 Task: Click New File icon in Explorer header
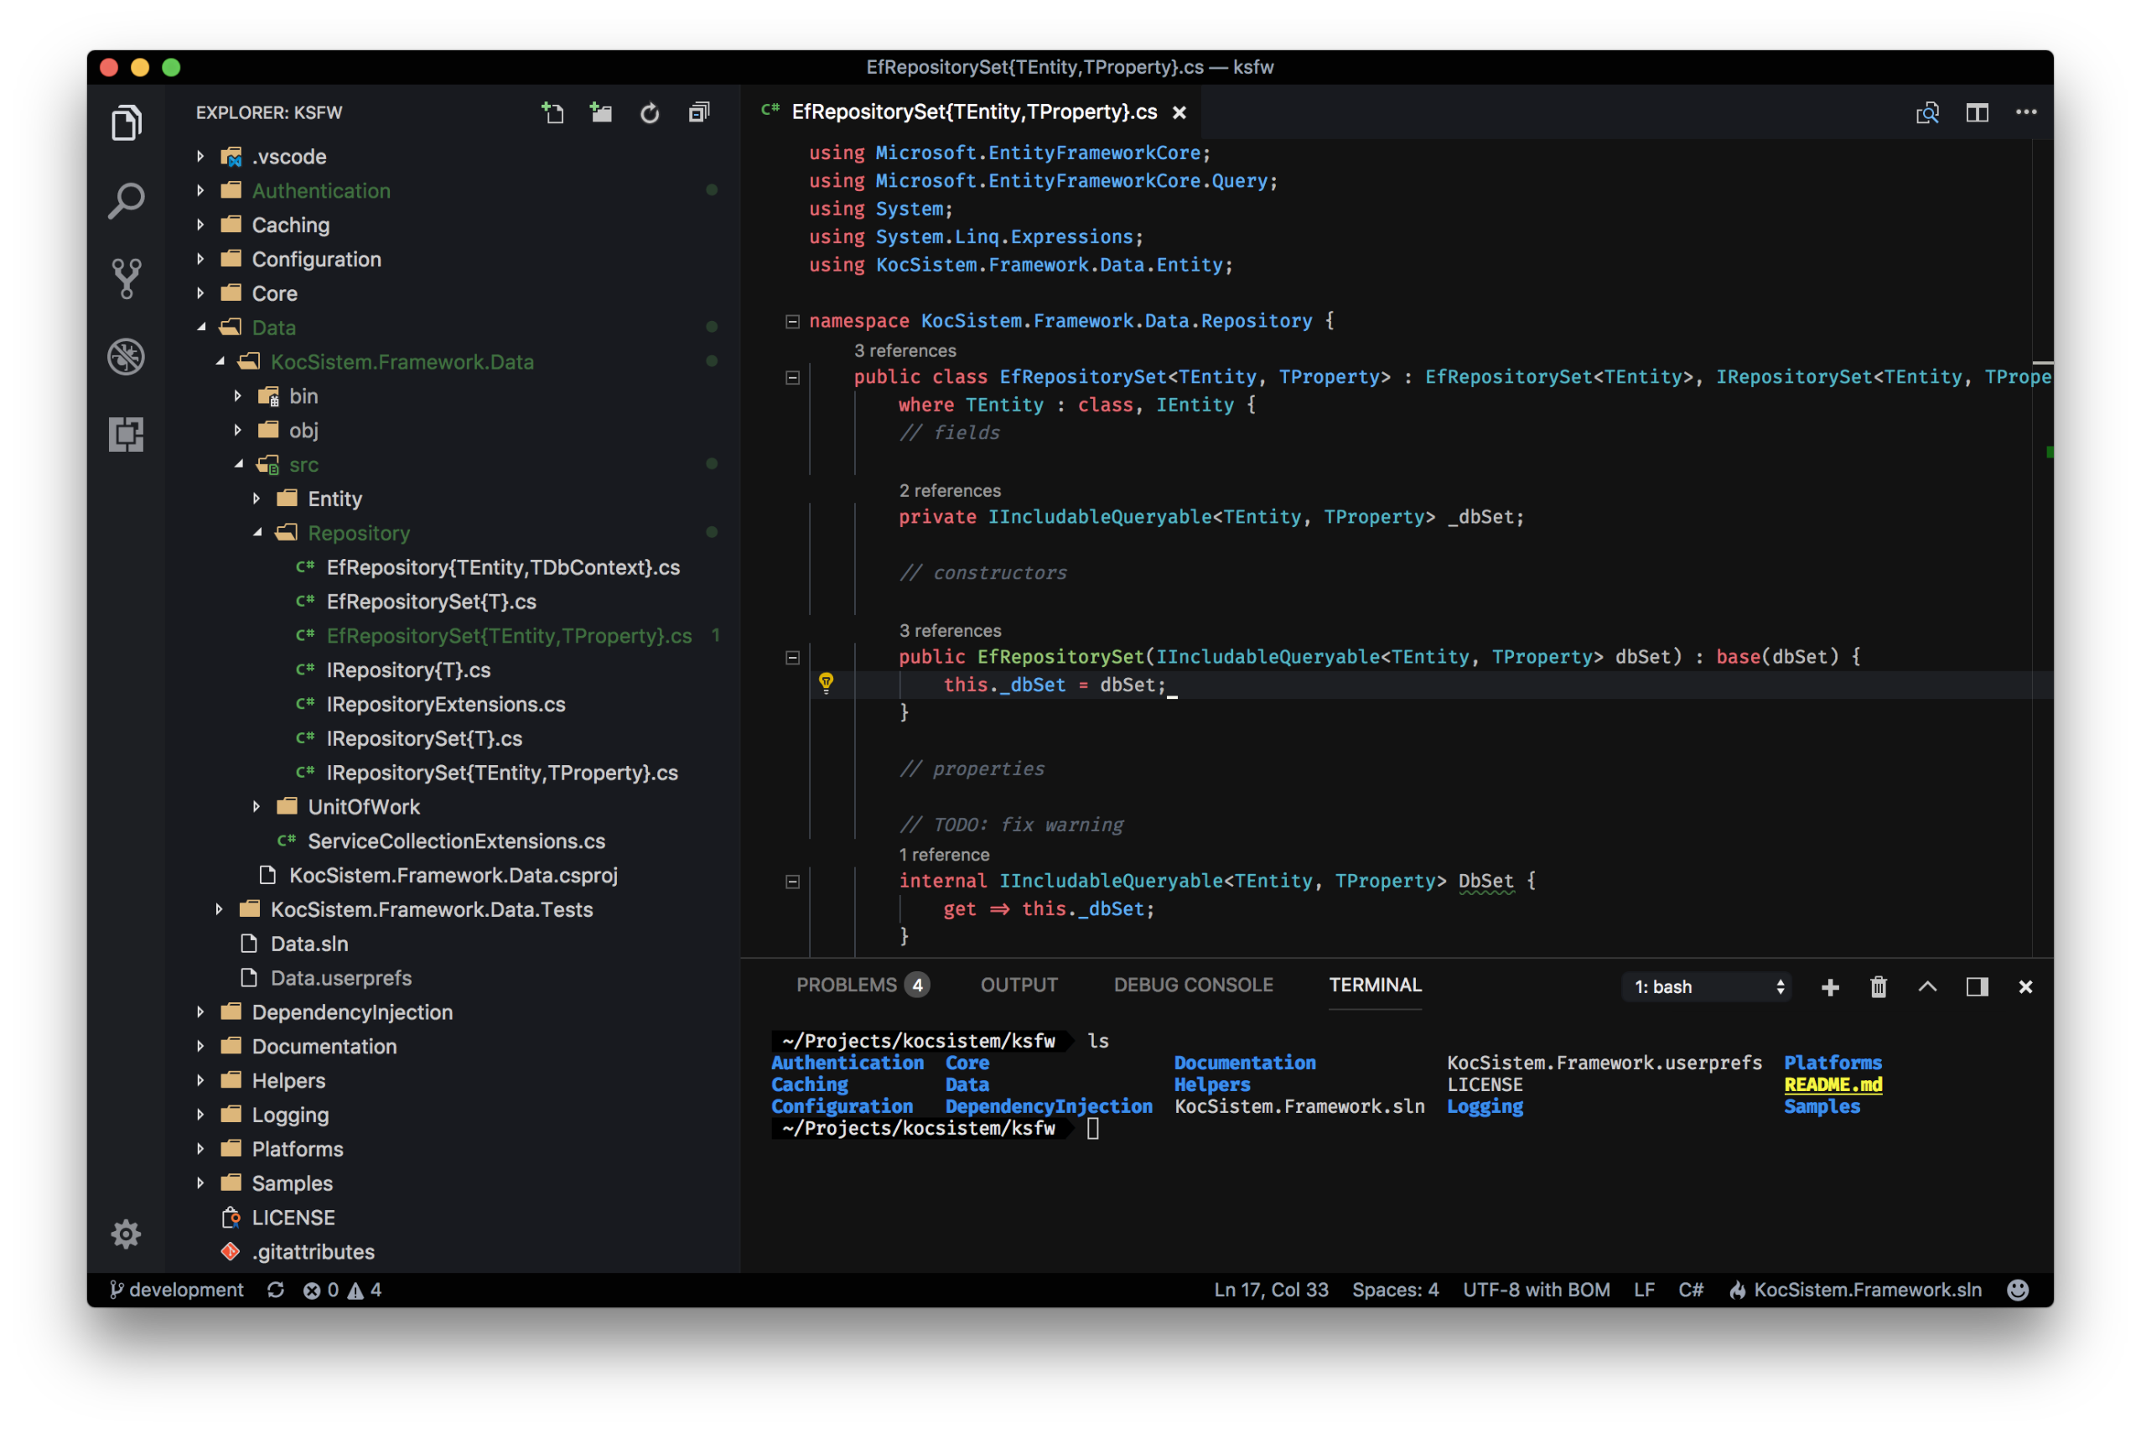[x=552, y=112]
